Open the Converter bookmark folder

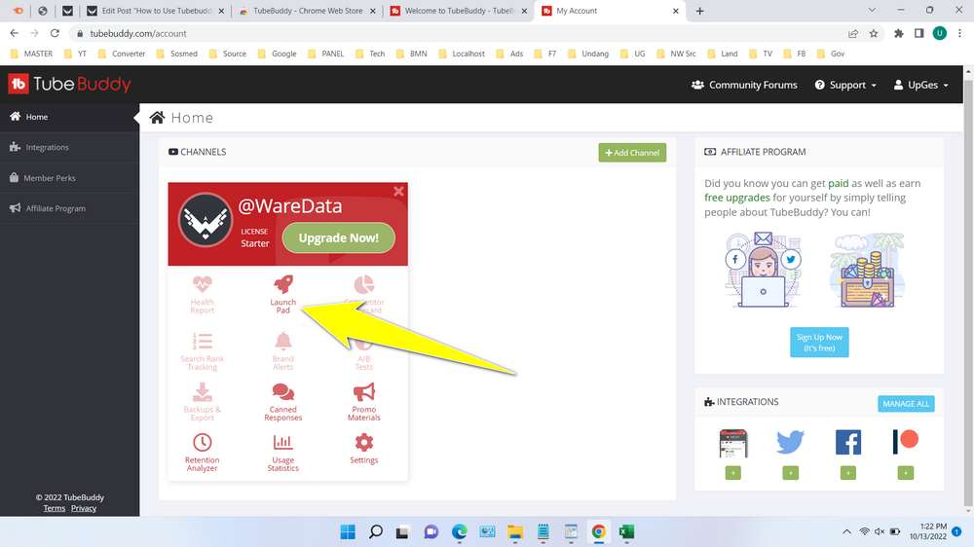pyautogui.click(x=122, y=54)
